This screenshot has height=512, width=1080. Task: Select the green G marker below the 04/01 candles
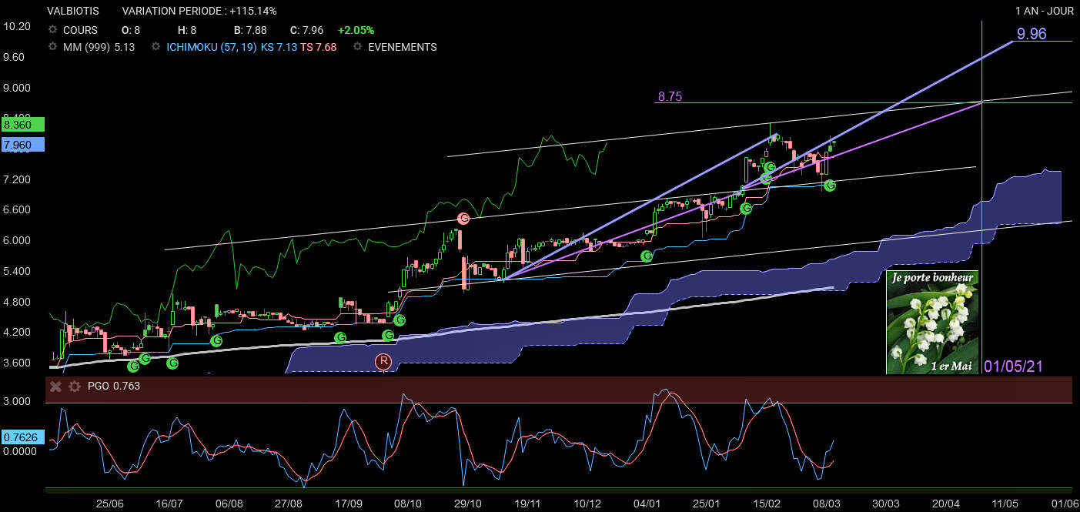(647, 256)
